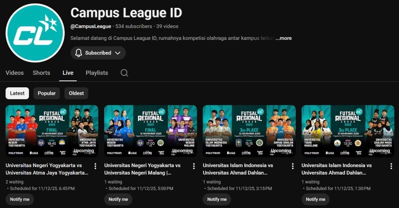Go to the Playlists tab
Screen dimensions: 399x208
click(97, 73)
